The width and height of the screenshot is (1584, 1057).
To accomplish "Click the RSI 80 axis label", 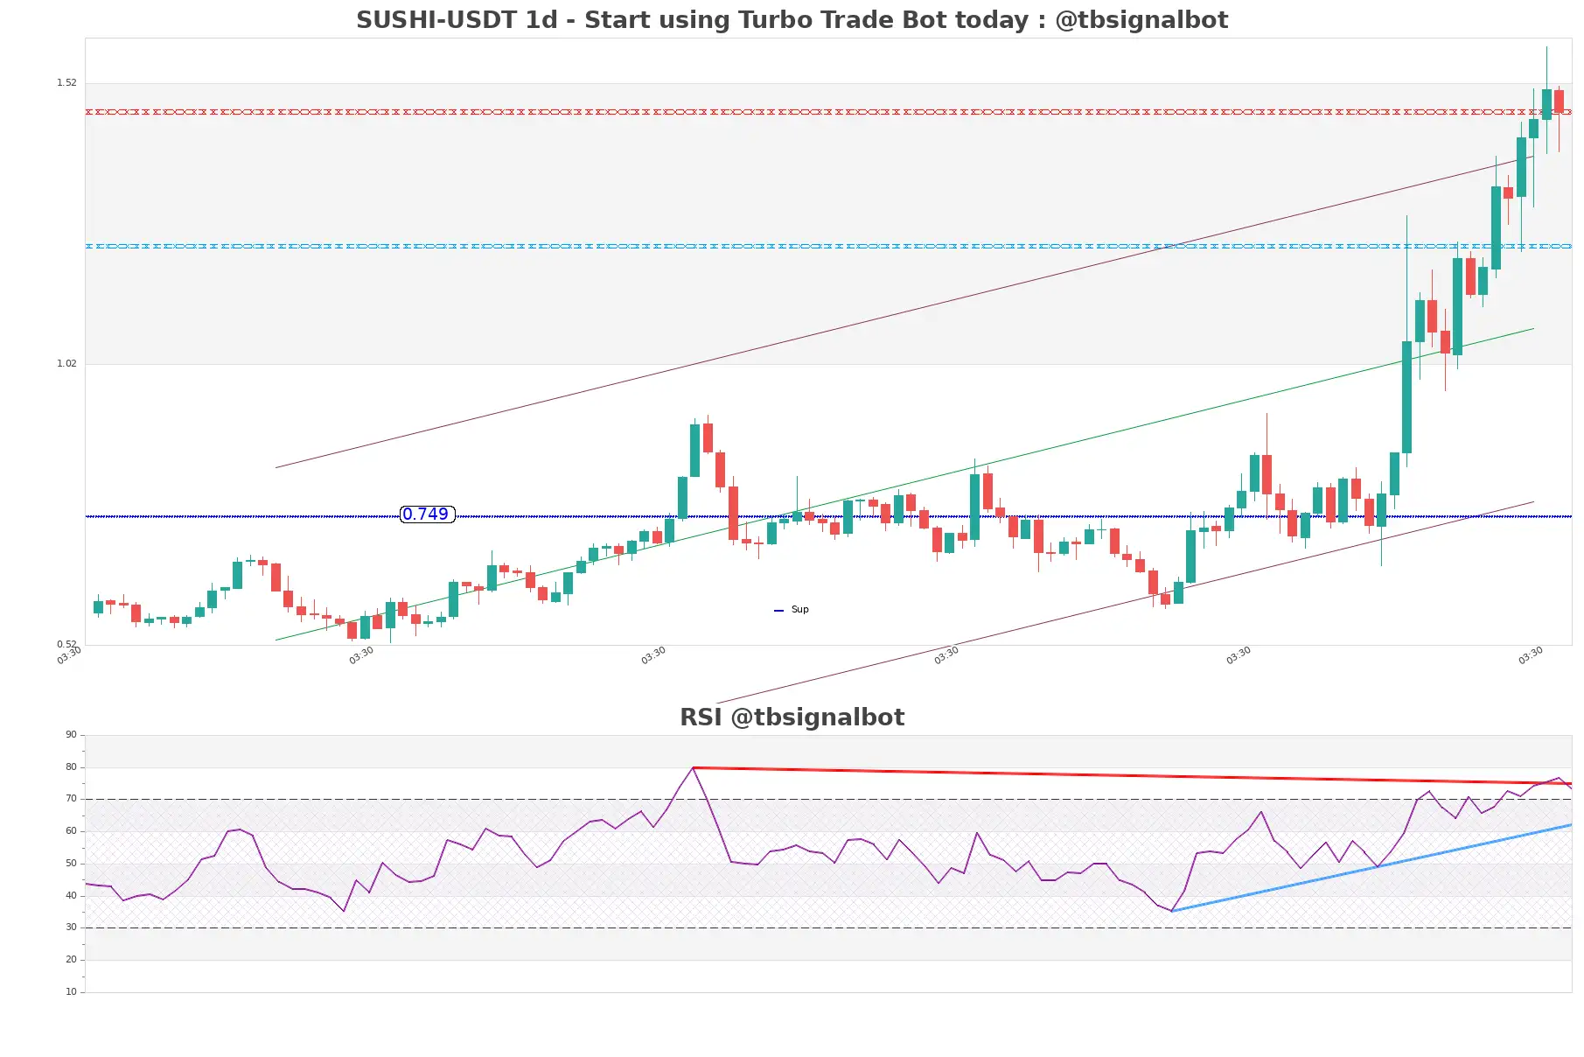I will click(x=71, y=767).
